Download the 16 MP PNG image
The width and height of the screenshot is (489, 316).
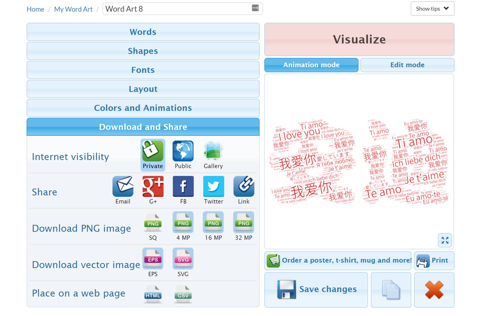pyautogui.click(x=213, y=223)
